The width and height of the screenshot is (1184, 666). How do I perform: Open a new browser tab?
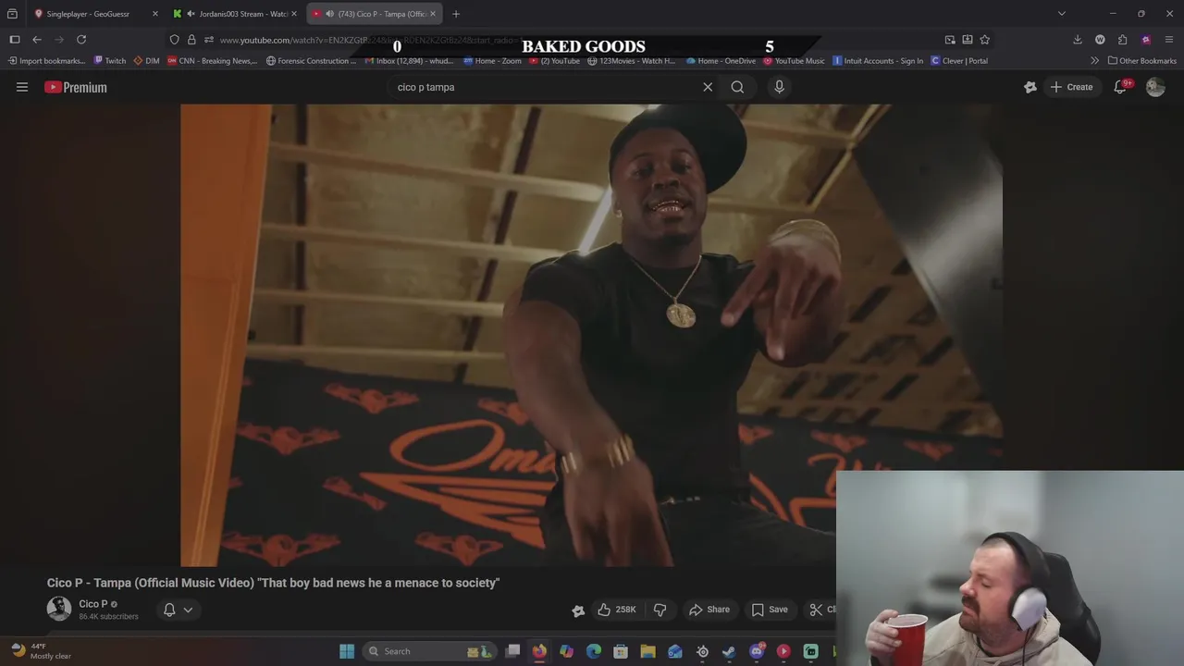[x=456, y=14]
